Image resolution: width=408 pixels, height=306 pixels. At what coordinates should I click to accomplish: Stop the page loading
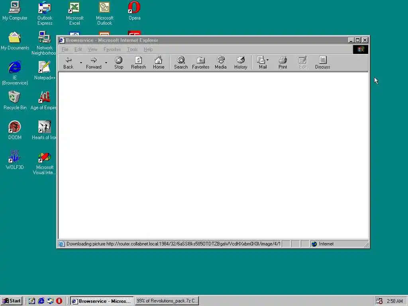[119, 63]
